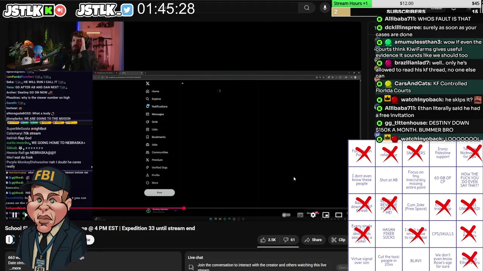Switch to miniplayer mode
The height and width of the screenshot is (271, 483).
pos(326,215)
